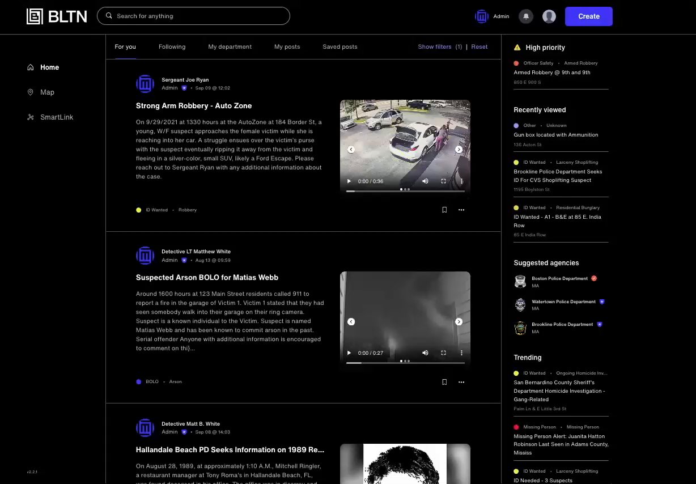Open Boston Police Department agency

[559, 279]
